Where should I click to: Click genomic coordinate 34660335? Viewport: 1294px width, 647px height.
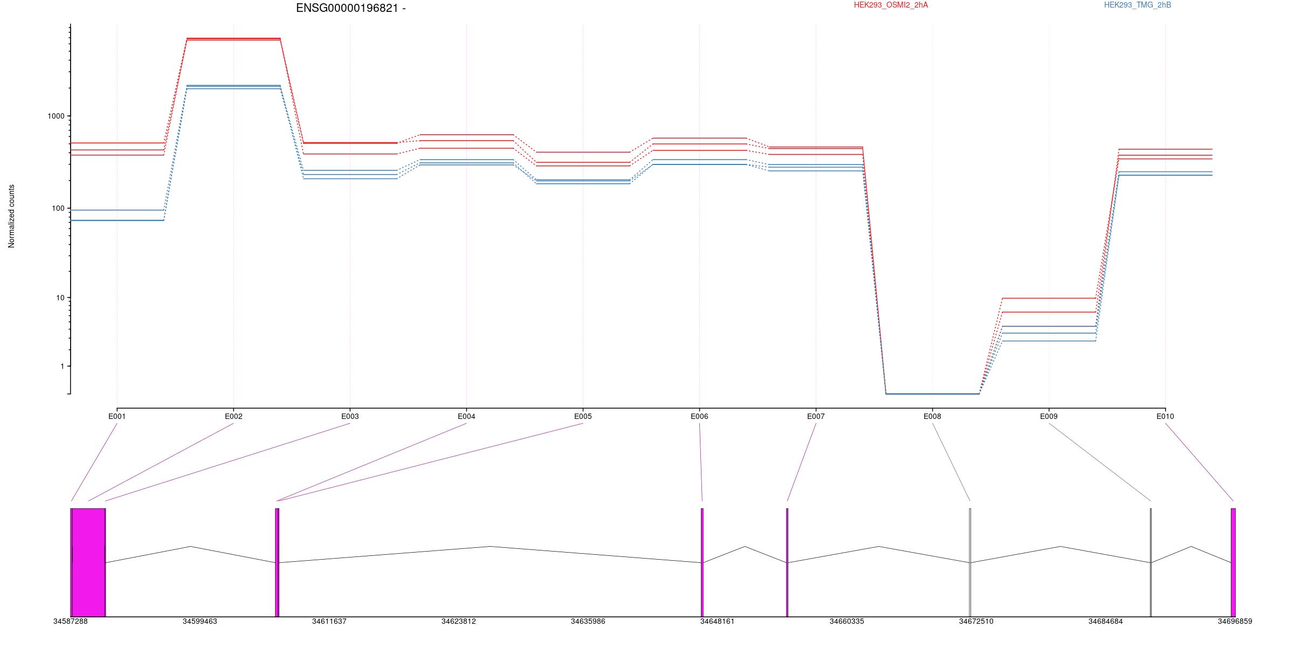[x=846, y=621]
